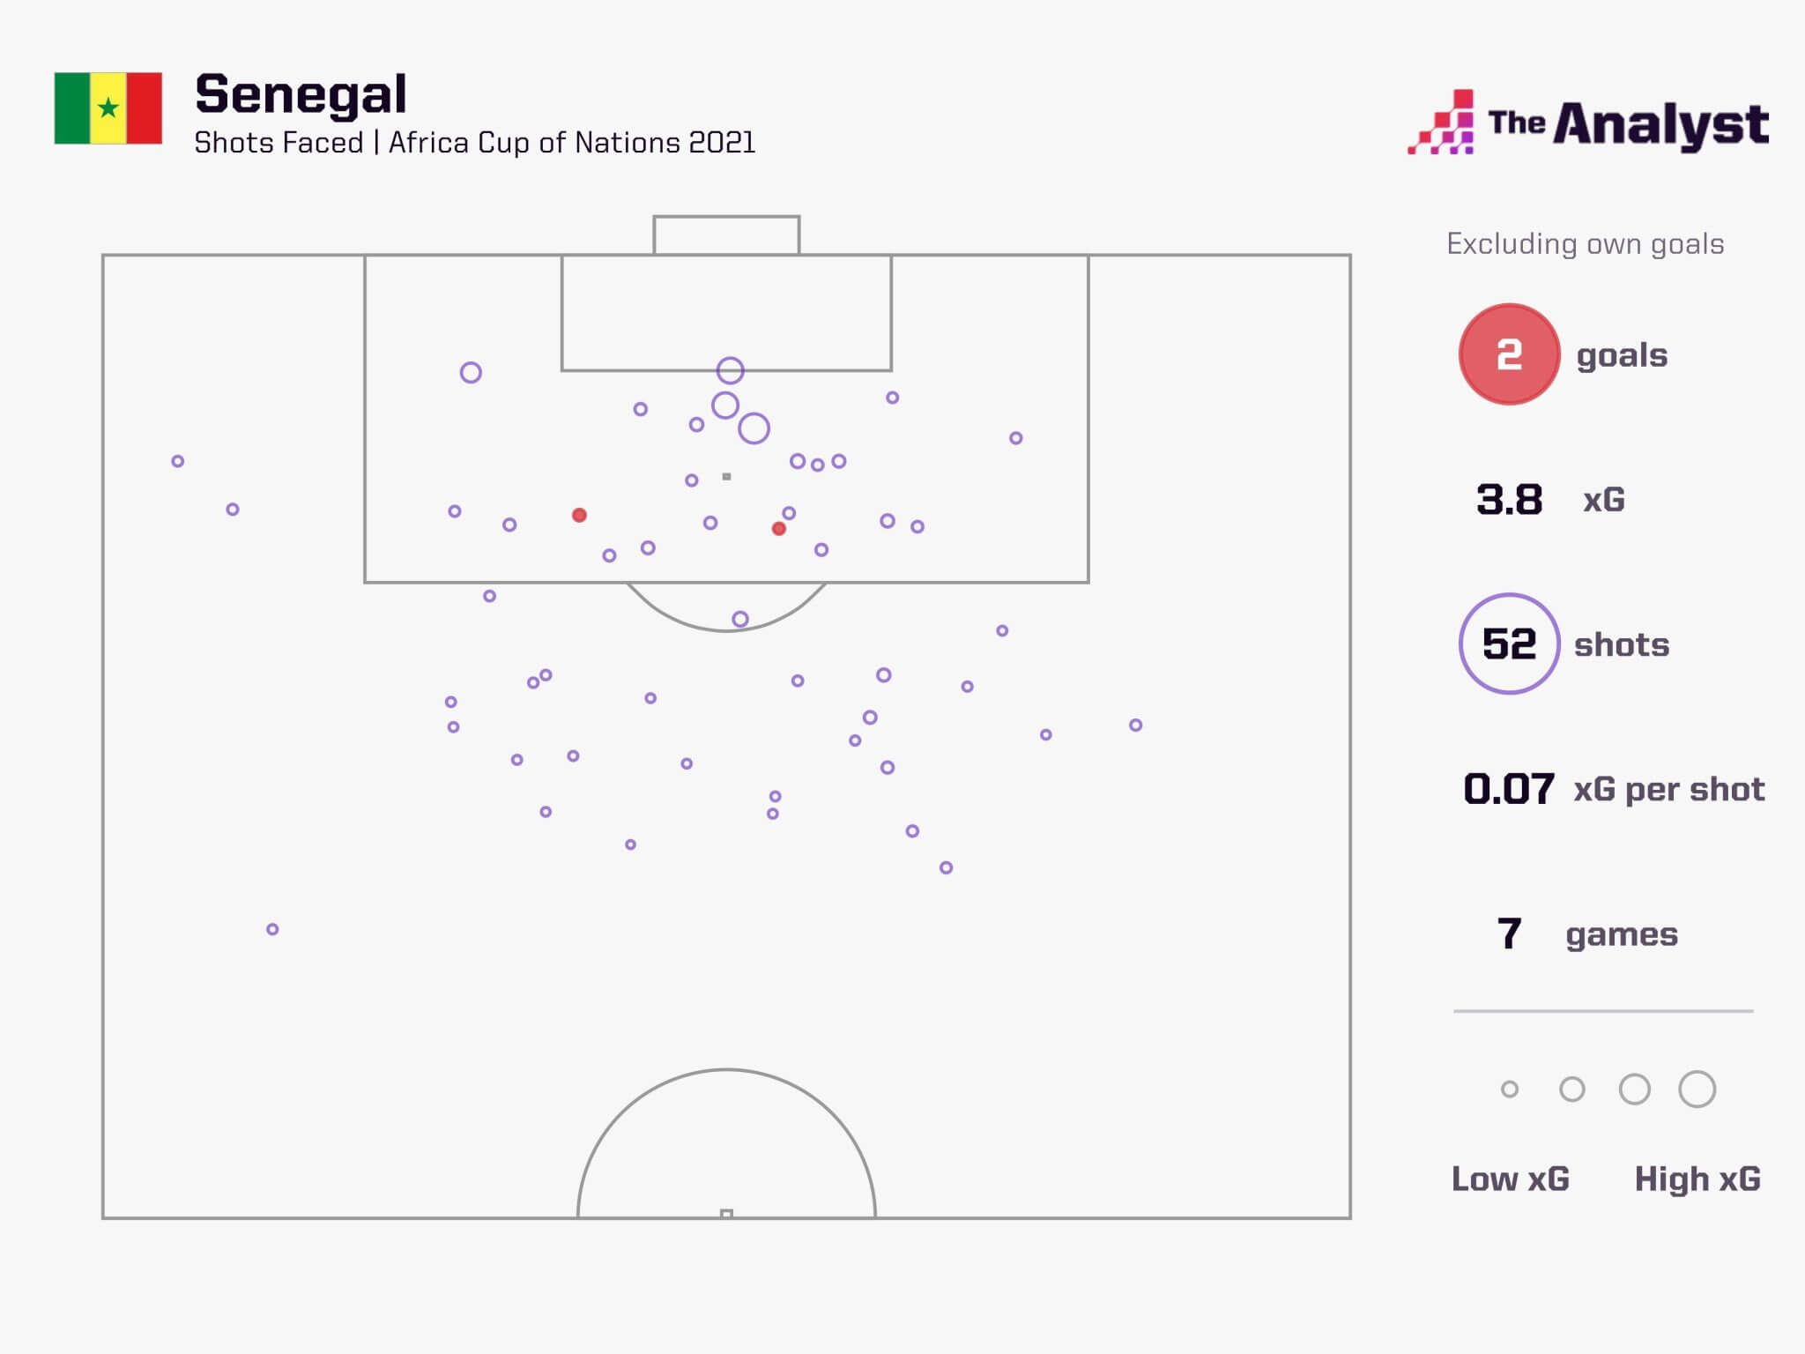Click the 0.07 xG per shot figure
1805x1354 pixels.
pyautogui.click(x=1509, y=789)
